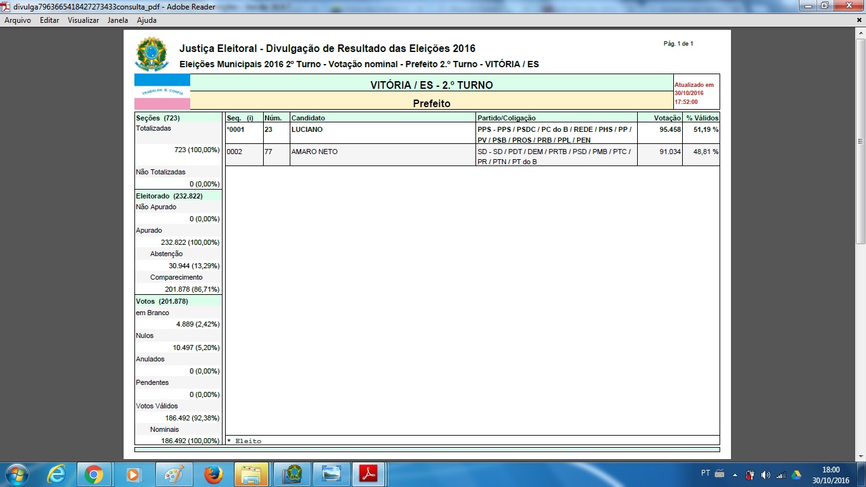Click the Windows Start button

[x=15, y=474]
